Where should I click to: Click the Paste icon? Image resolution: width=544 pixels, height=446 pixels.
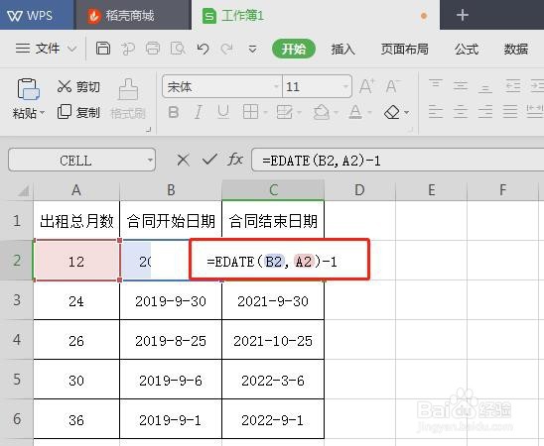pyautogui.click(x=29, y=89)
